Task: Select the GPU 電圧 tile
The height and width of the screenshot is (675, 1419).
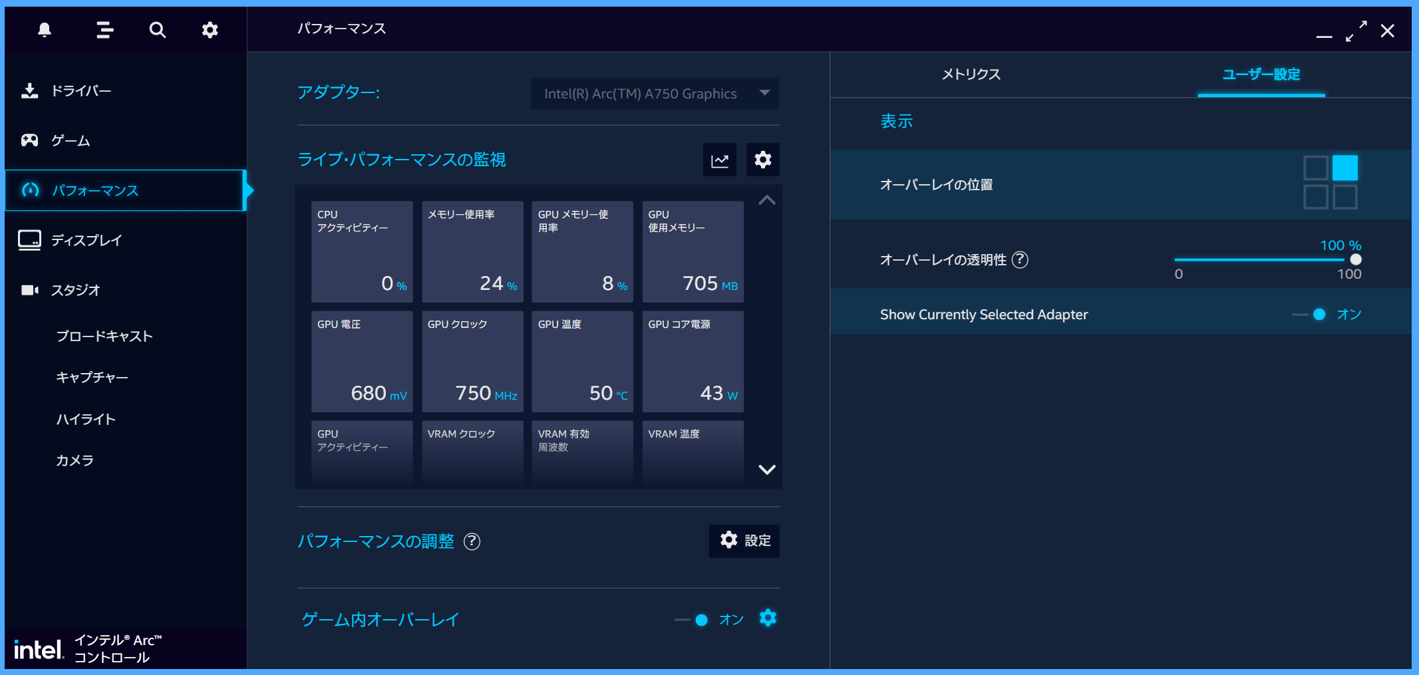Action: point(362,361)
